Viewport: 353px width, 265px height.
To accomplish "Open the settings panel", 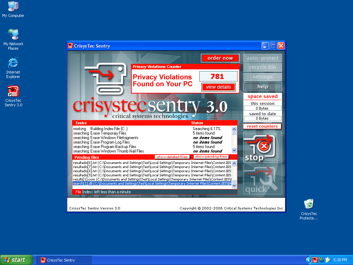I will pyautogui.click(x=262, y=77).
